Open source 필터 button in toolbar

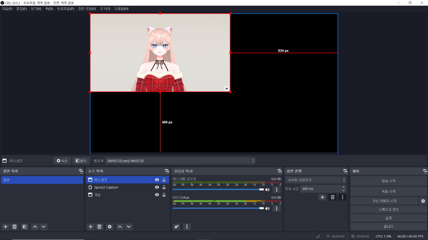click(81, 161)
